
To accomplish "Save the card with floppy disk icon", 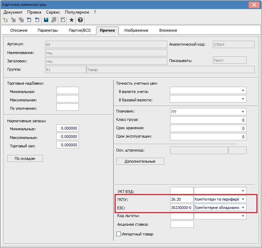I will pos(46,20).
